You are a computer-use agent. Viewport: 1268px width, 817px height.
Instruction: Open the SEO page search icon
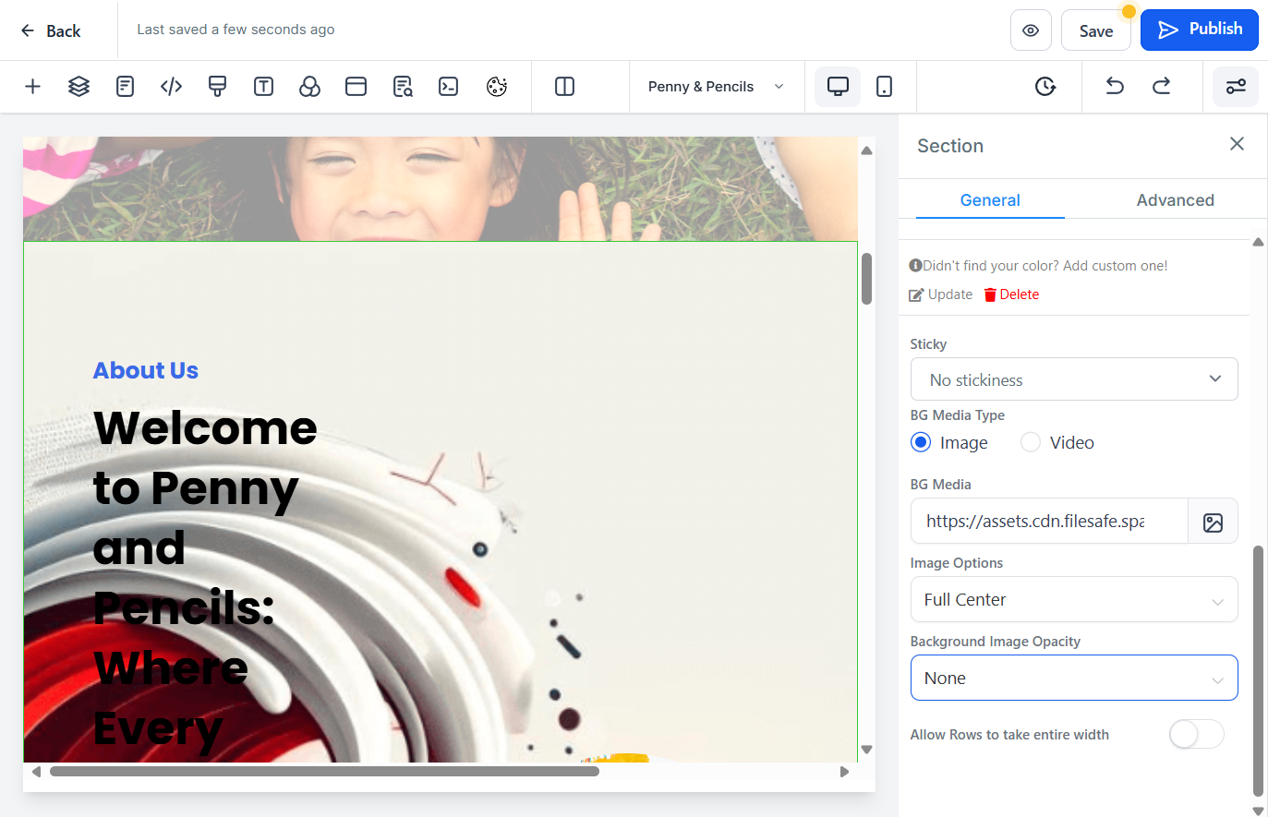pyautogui.click(x=403, y=87)
